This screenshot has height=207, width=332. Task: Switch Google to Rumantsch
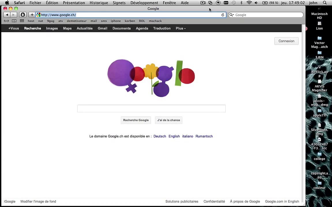pos(204,136)
